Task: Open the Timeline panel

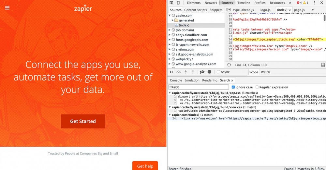Action: click(244, 3)
